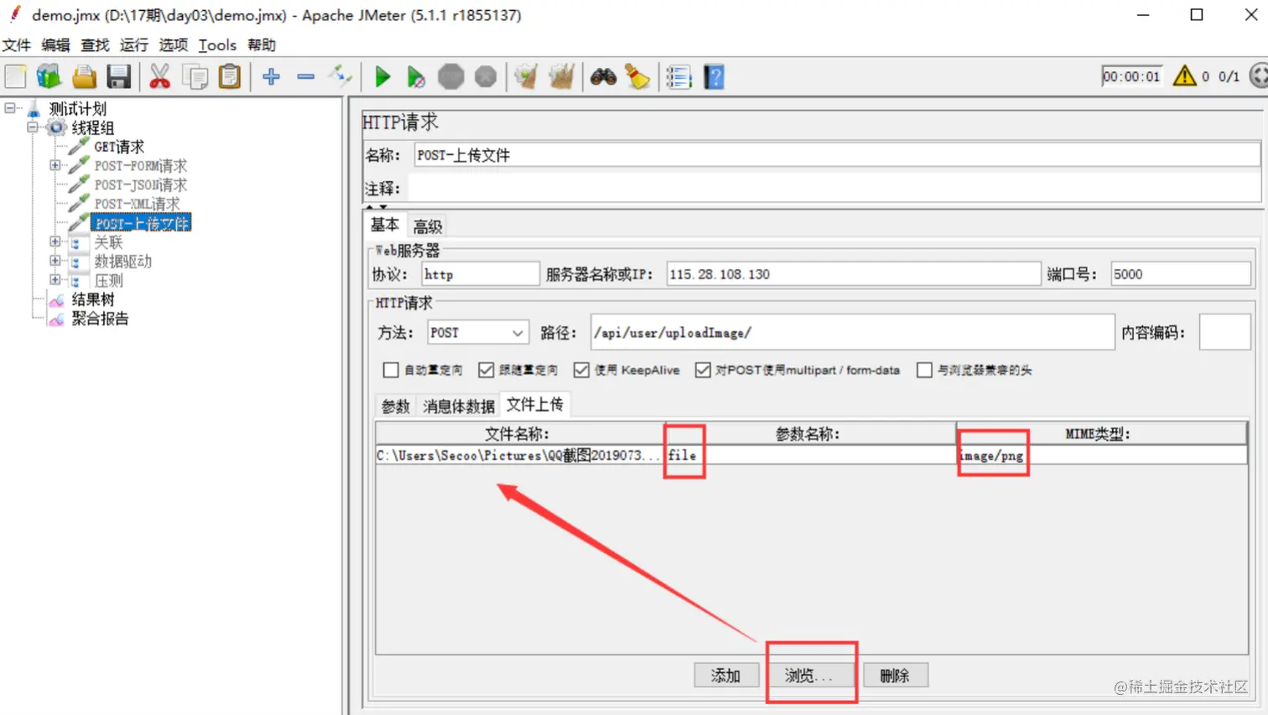Enable the 与浏览器兼容的头 checkbox

924,370
